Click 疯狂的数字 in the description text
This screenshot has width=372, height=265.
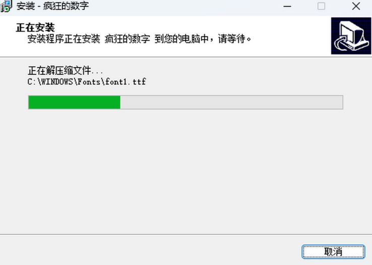[x=127, y=39]
